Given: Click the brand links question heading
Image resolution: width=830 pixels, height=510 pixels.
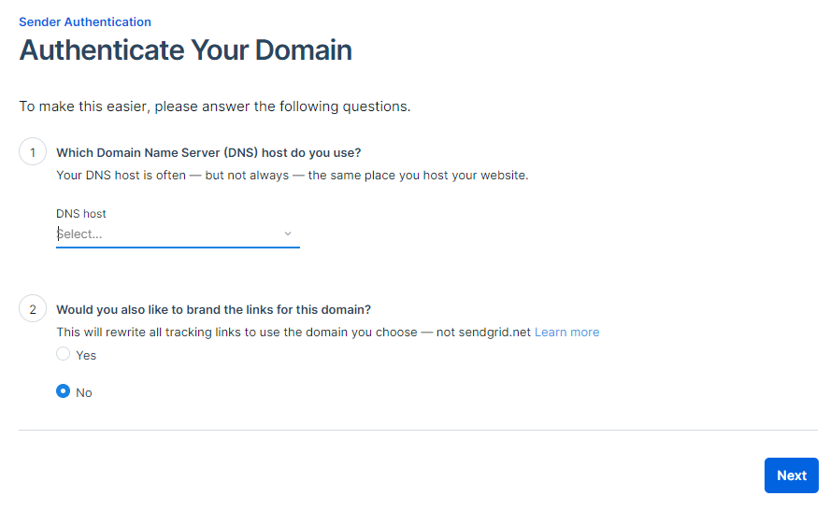Looking at the screenshot, I should coord(214,309).
